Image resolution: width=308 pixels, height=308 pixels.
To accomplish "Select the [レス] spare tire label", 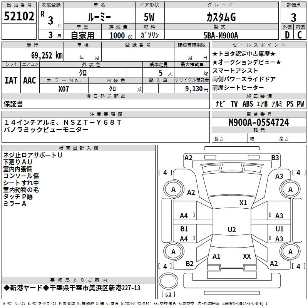I will click(x=168, y=295).
